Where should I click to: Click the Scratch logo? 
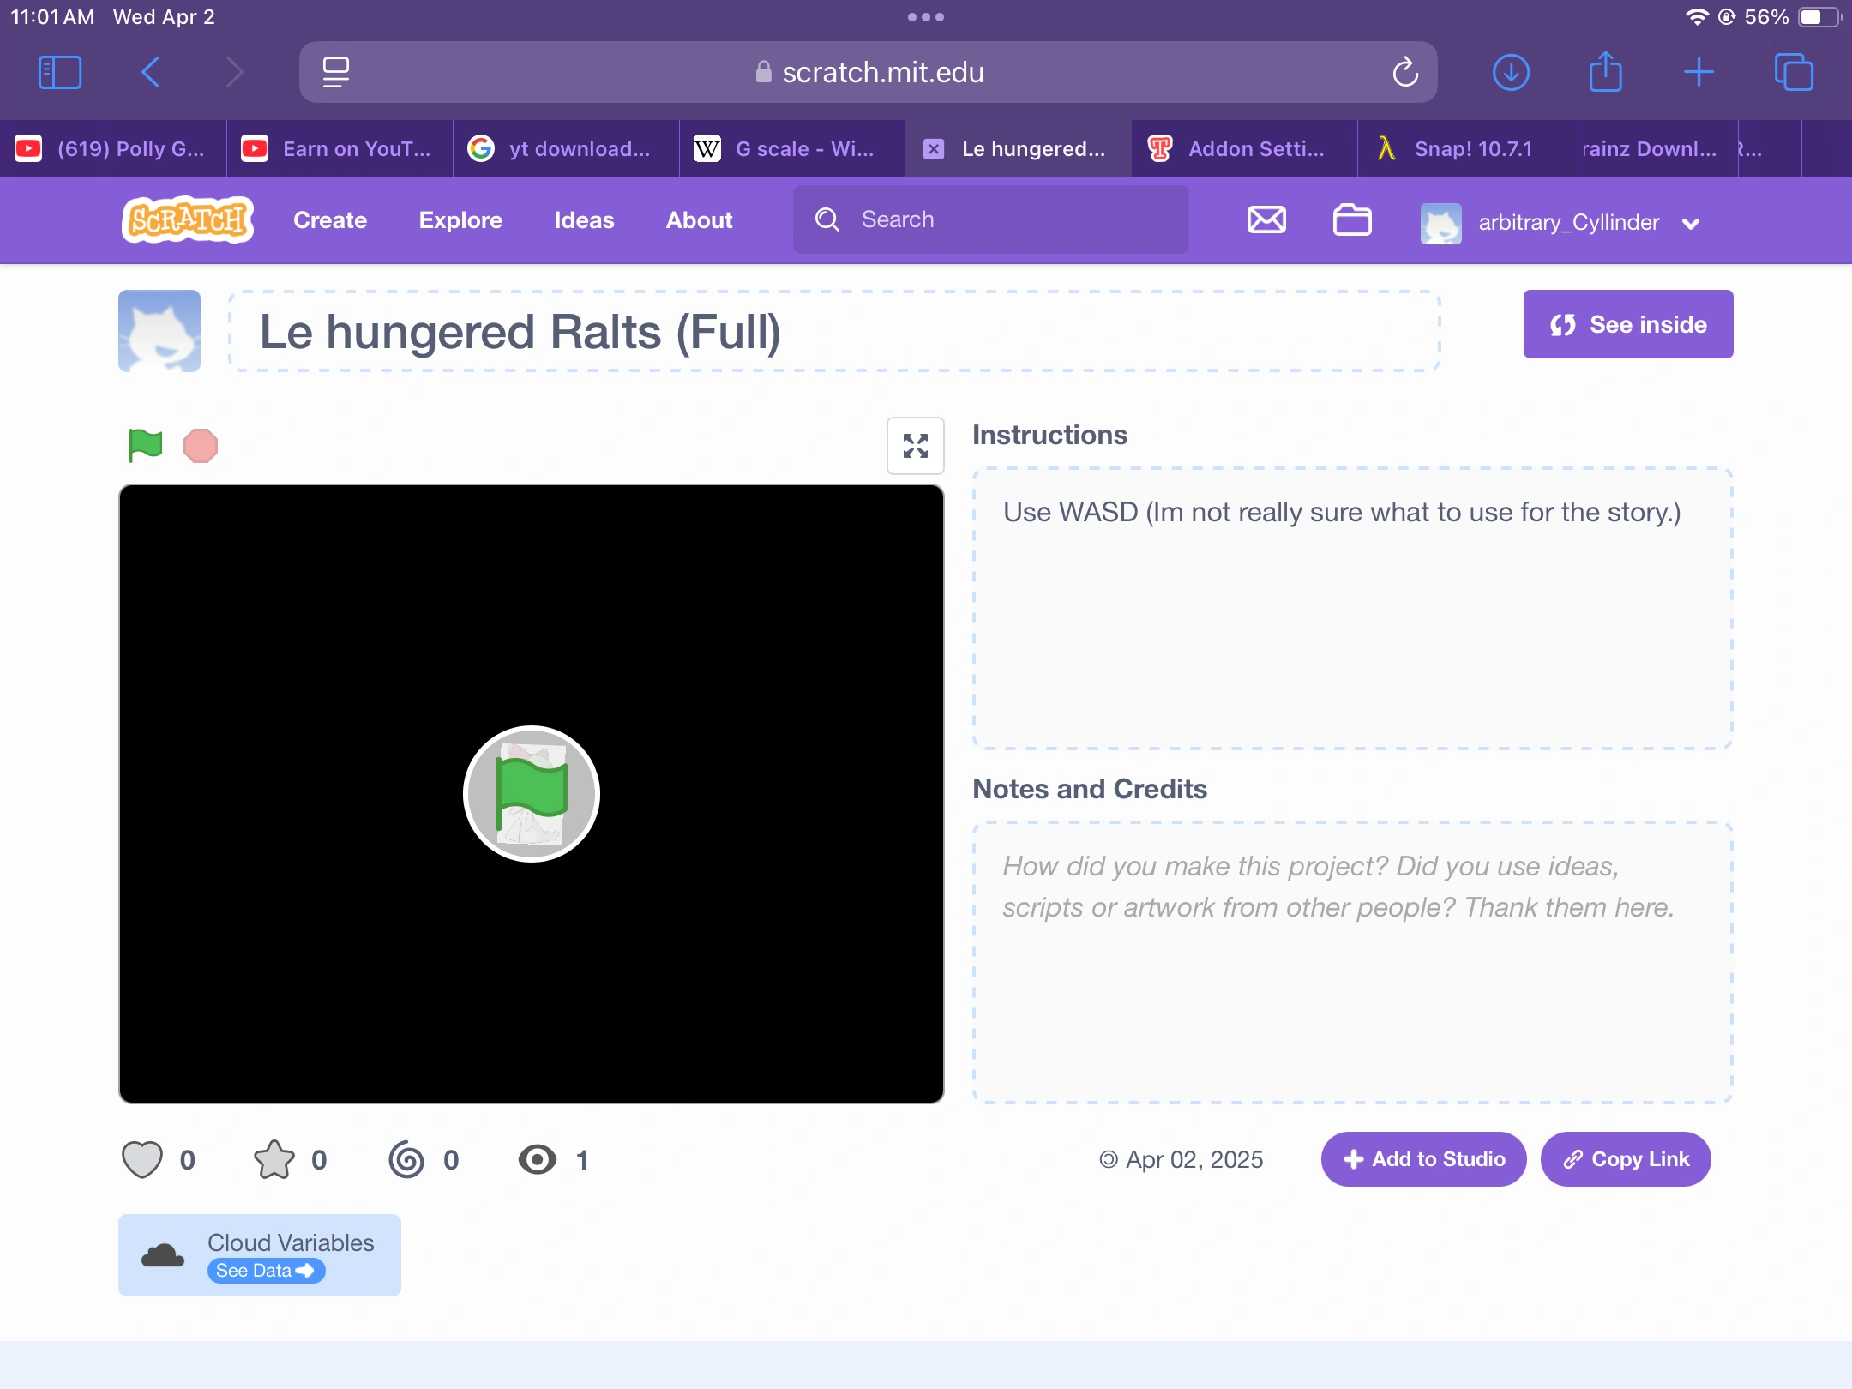click(188, 220)
